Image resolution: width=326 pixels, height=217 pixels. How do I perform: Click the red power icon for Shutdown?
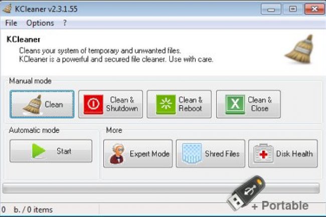point(93,104)
